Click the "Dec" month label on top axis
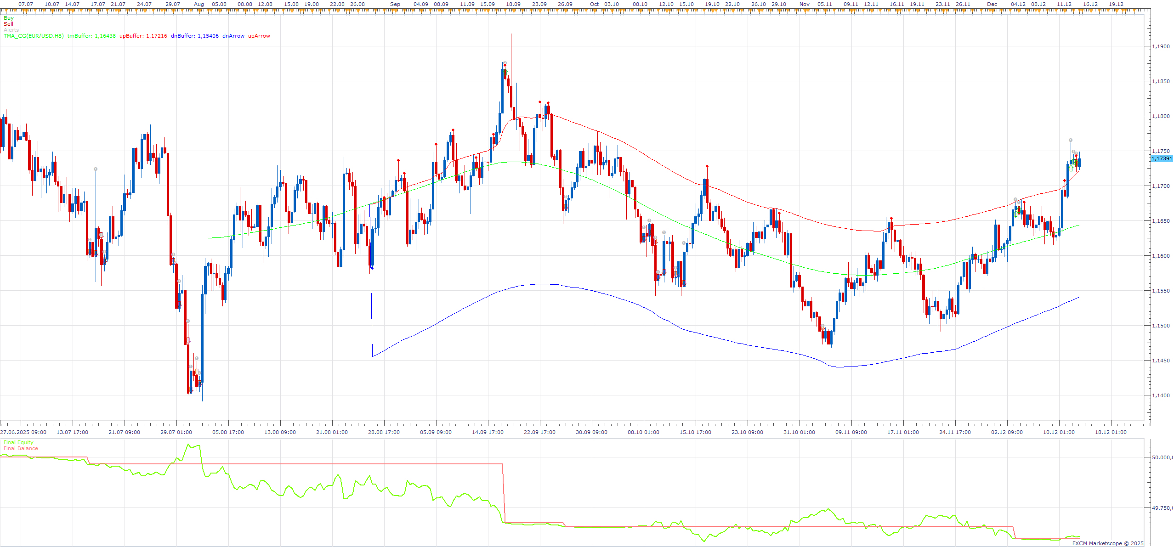Screen dimensions: 1174x547 993,4
